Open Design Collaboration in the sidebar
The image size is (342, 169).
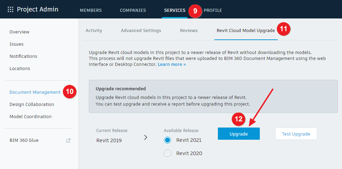[32, 104]
